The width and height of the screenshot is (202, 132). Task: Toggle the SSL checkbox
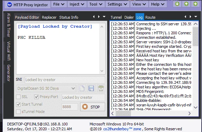click(x=18, y=97)
